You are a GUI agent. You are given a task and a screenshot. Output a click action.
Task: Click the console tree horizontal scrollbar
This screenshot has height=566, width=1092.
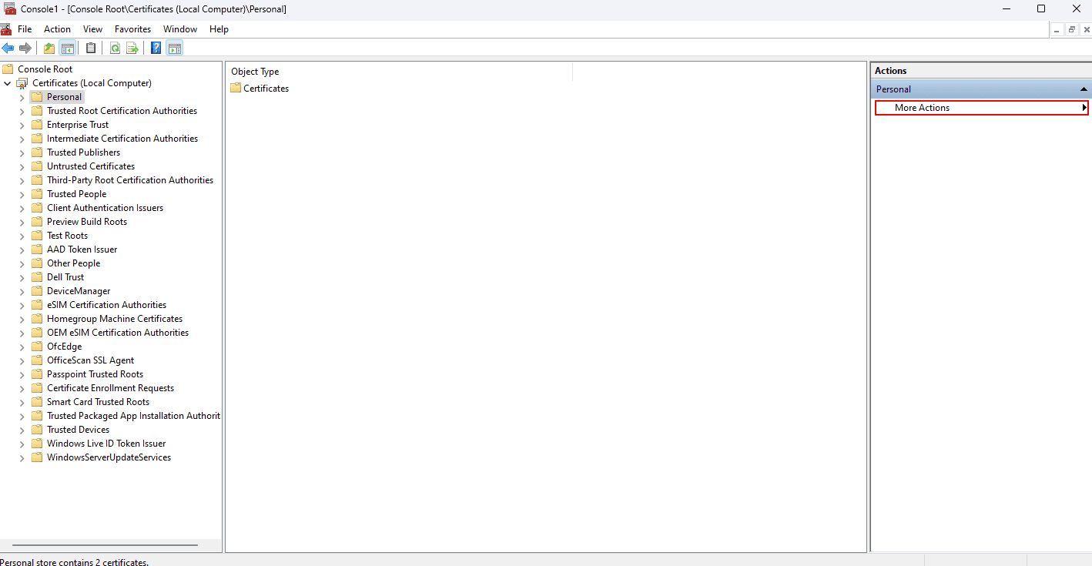[x=106, y=545]
